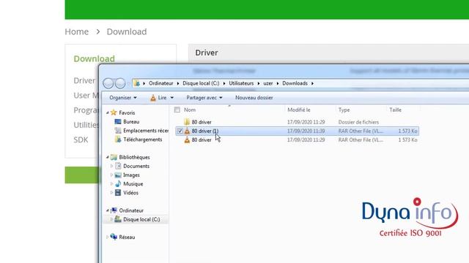Screen dimensions: 469x263
Task: Click Downloads in the address path
Action: click(295, 83)
